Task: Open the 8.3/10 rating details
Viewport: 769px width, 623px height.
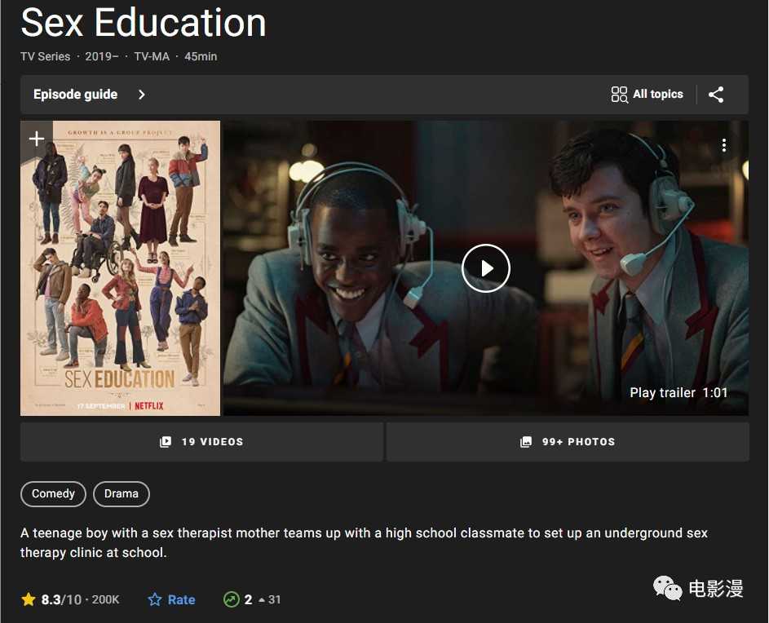Action: click(61, 599)
